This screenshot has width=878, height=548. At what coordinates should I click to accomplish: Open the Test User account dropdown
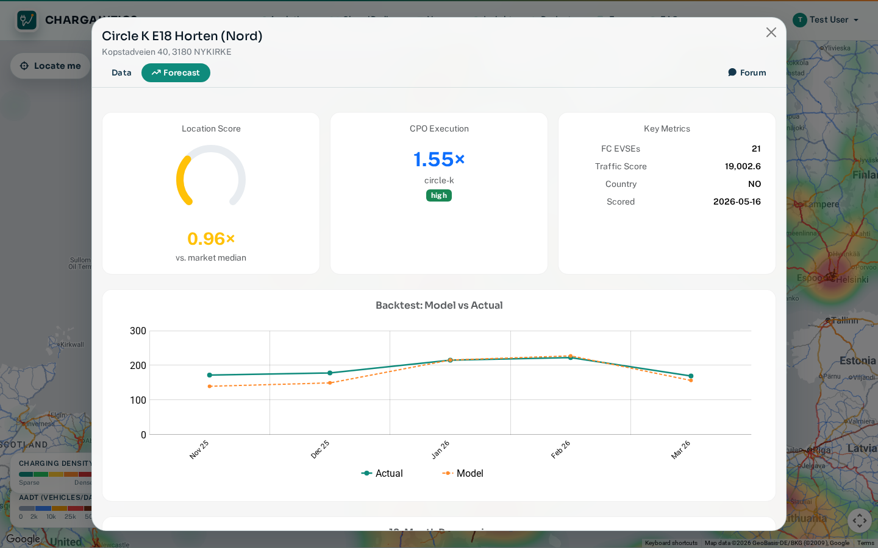point(826,19)
